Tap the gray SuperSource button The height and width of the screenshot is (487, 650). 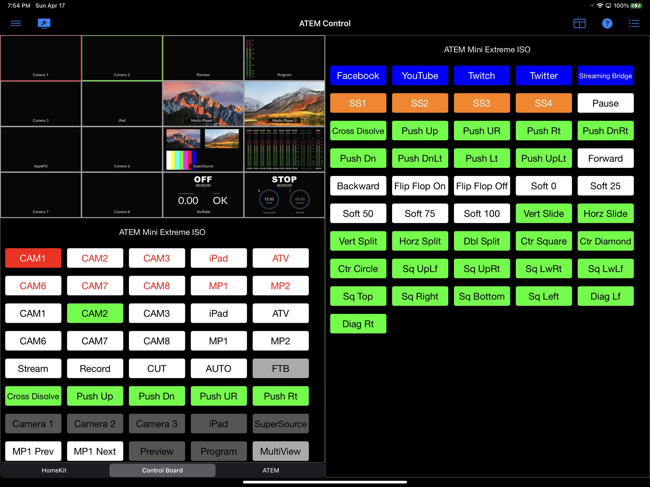pyautogui.click(x=281, y=424)
